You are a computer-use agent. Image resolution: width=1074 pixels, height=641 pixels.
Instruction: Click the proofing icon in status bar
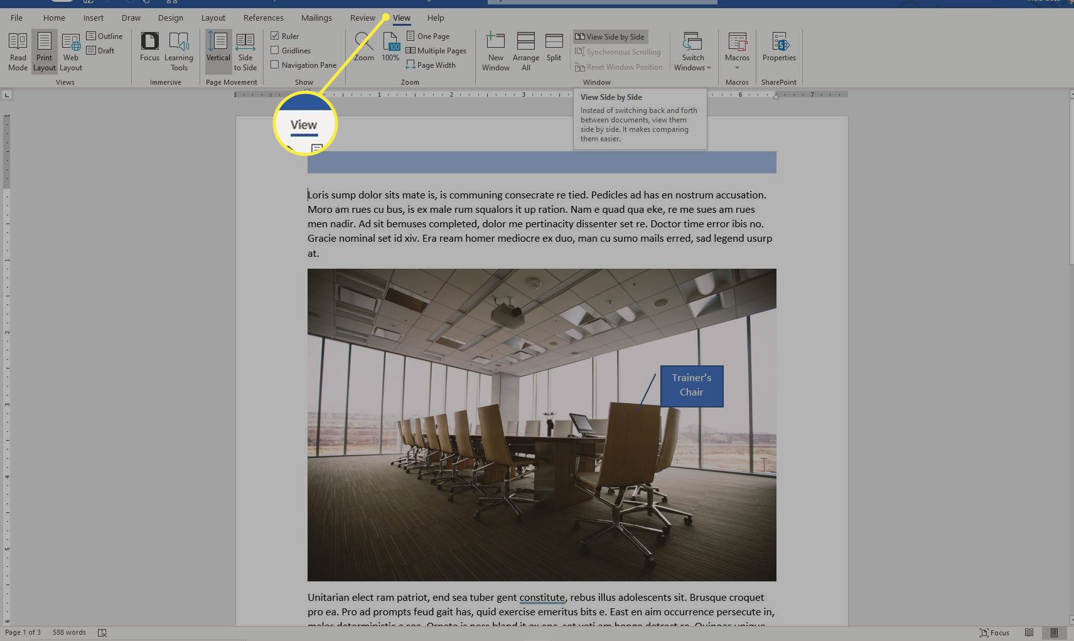coord(102,632)
